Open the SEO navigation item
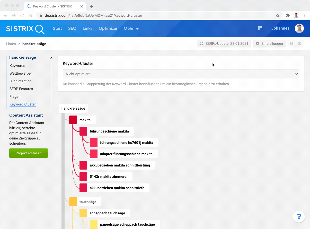The image size is (310, 229). click(x=72, y=29)
